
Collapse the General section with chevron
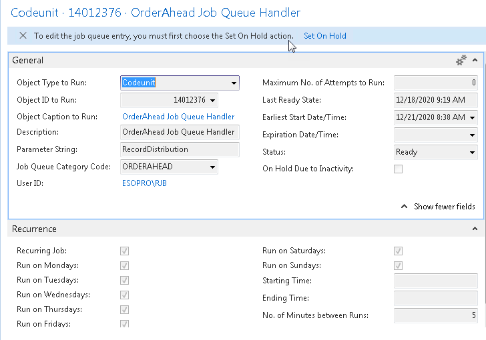click(x=475, y=61)
